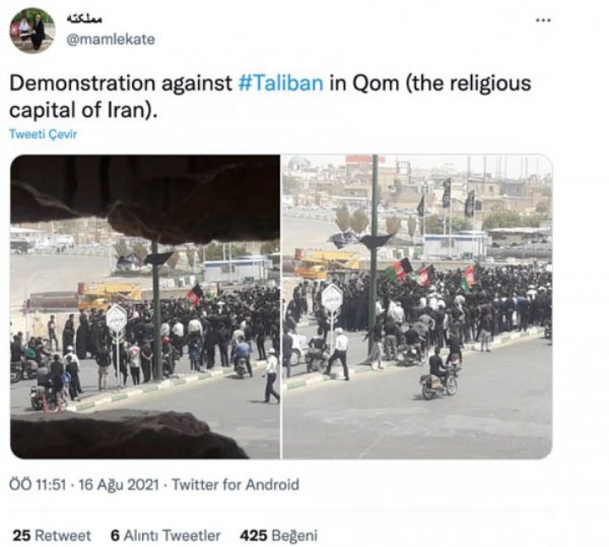
Task: Click the #Taliban hashtag
Action: click(281, 83)
